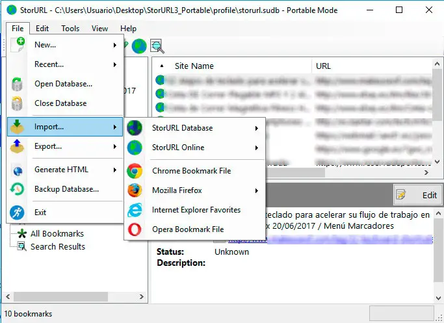Click scroll down arrow of bookmark list
The height and width of the screenshot is (323, 444).
[x=437, y=162]
